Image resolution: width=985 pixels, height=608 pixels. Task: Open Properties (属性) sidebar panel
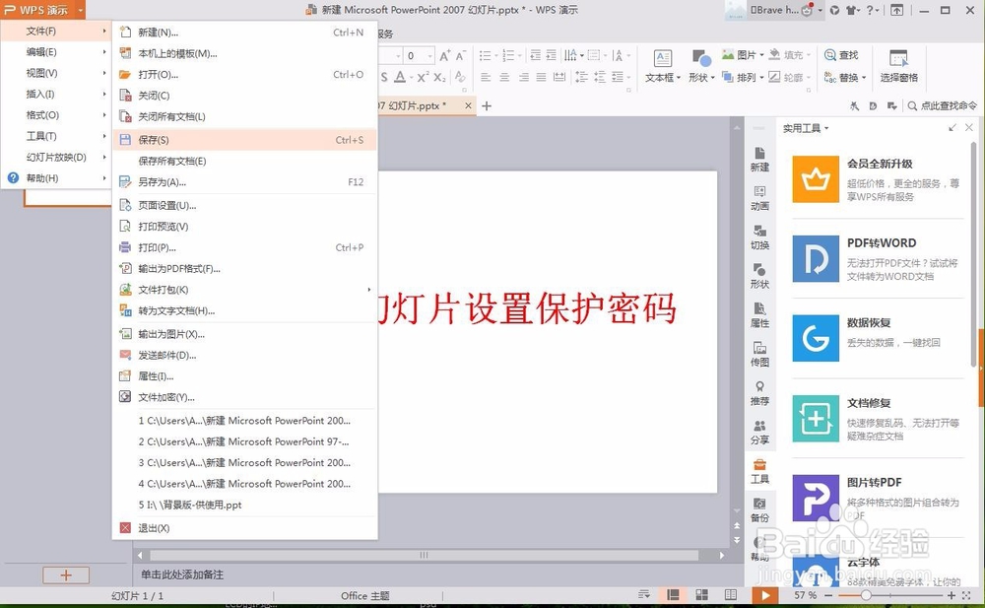759,315
